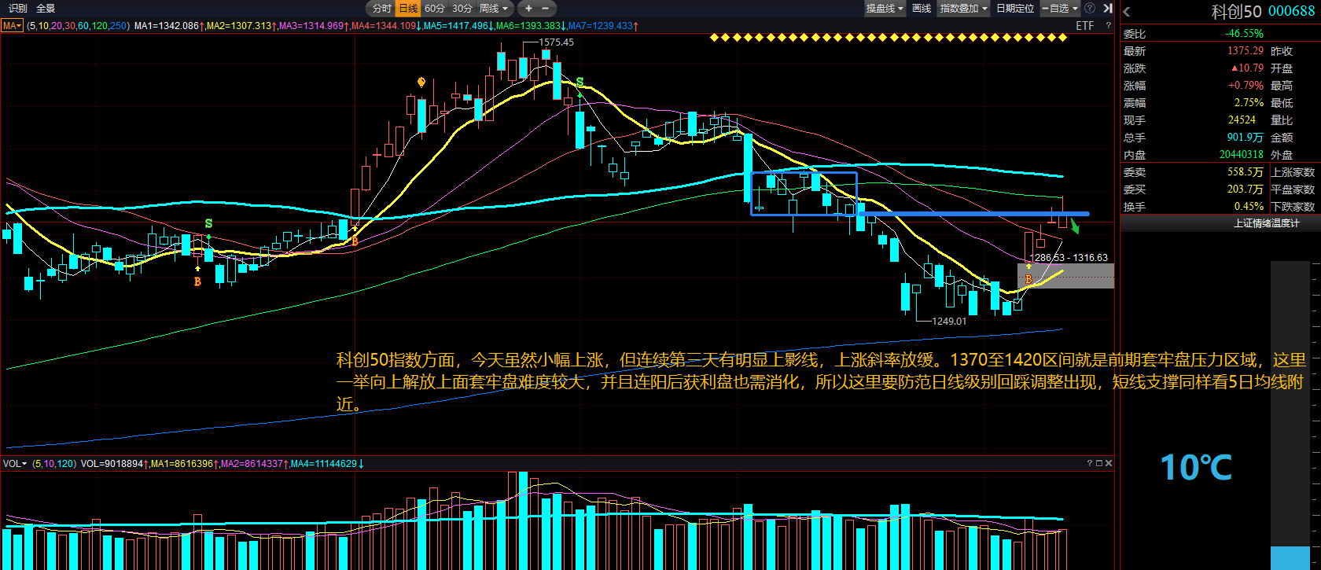Collapse the right panel with the arrow-bar icon
The image size is (1321, 570).
pyautogui.click(x=1107, y=9)
